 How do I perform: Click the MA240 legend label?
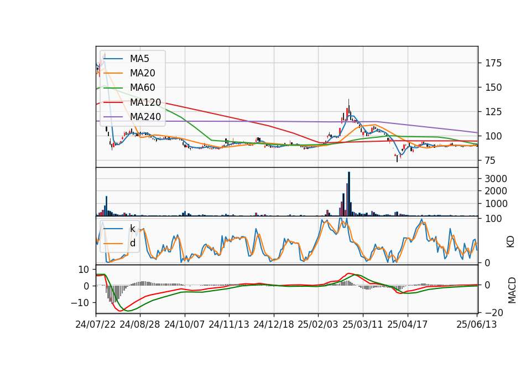(x=145, y=117)
